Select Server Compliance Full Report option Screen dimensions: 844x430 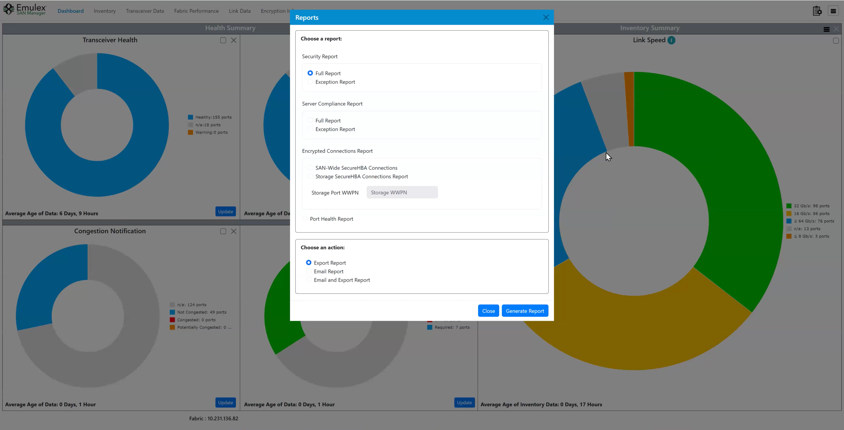(310, 120)
